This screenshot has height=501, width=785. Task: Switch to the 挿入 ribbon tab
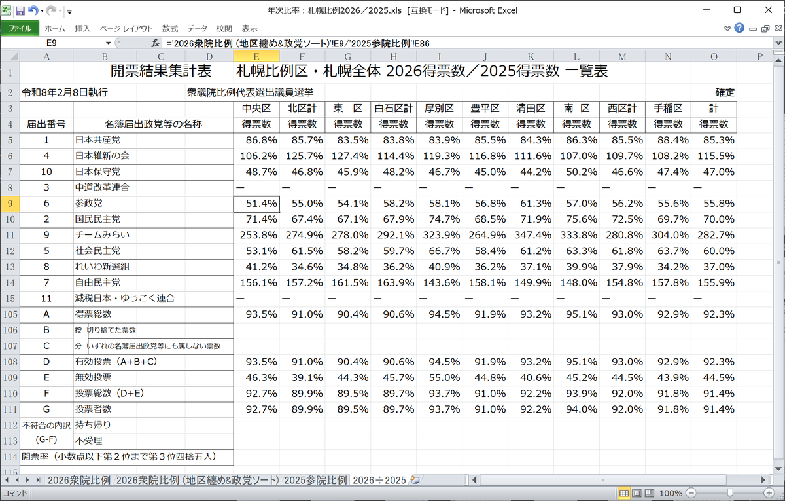[x=82, y=29]
